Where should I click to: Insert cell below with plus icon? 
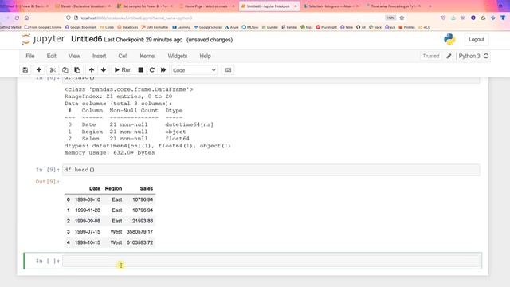(x=39, y=70)
